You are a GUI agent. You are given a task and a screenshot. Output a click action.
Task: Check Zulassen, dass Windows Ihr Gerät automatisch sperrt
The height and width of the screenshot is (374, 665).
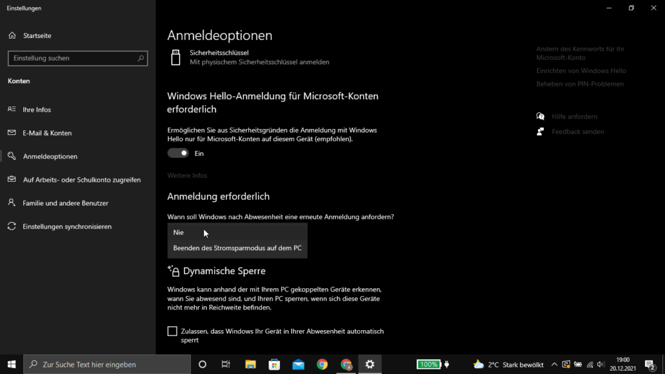(172, 331)
